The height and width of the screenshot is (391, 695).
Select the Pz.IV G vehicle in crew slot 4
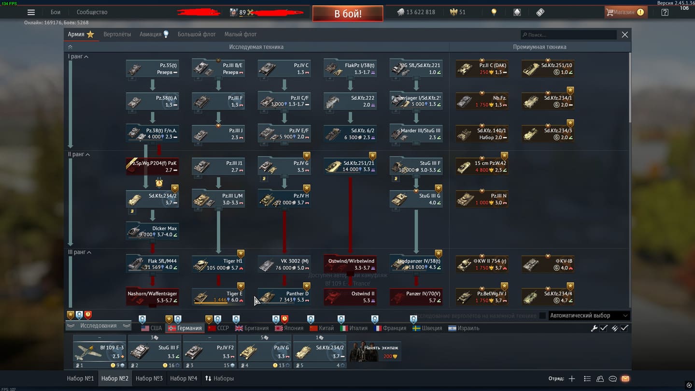coord(265,351)
